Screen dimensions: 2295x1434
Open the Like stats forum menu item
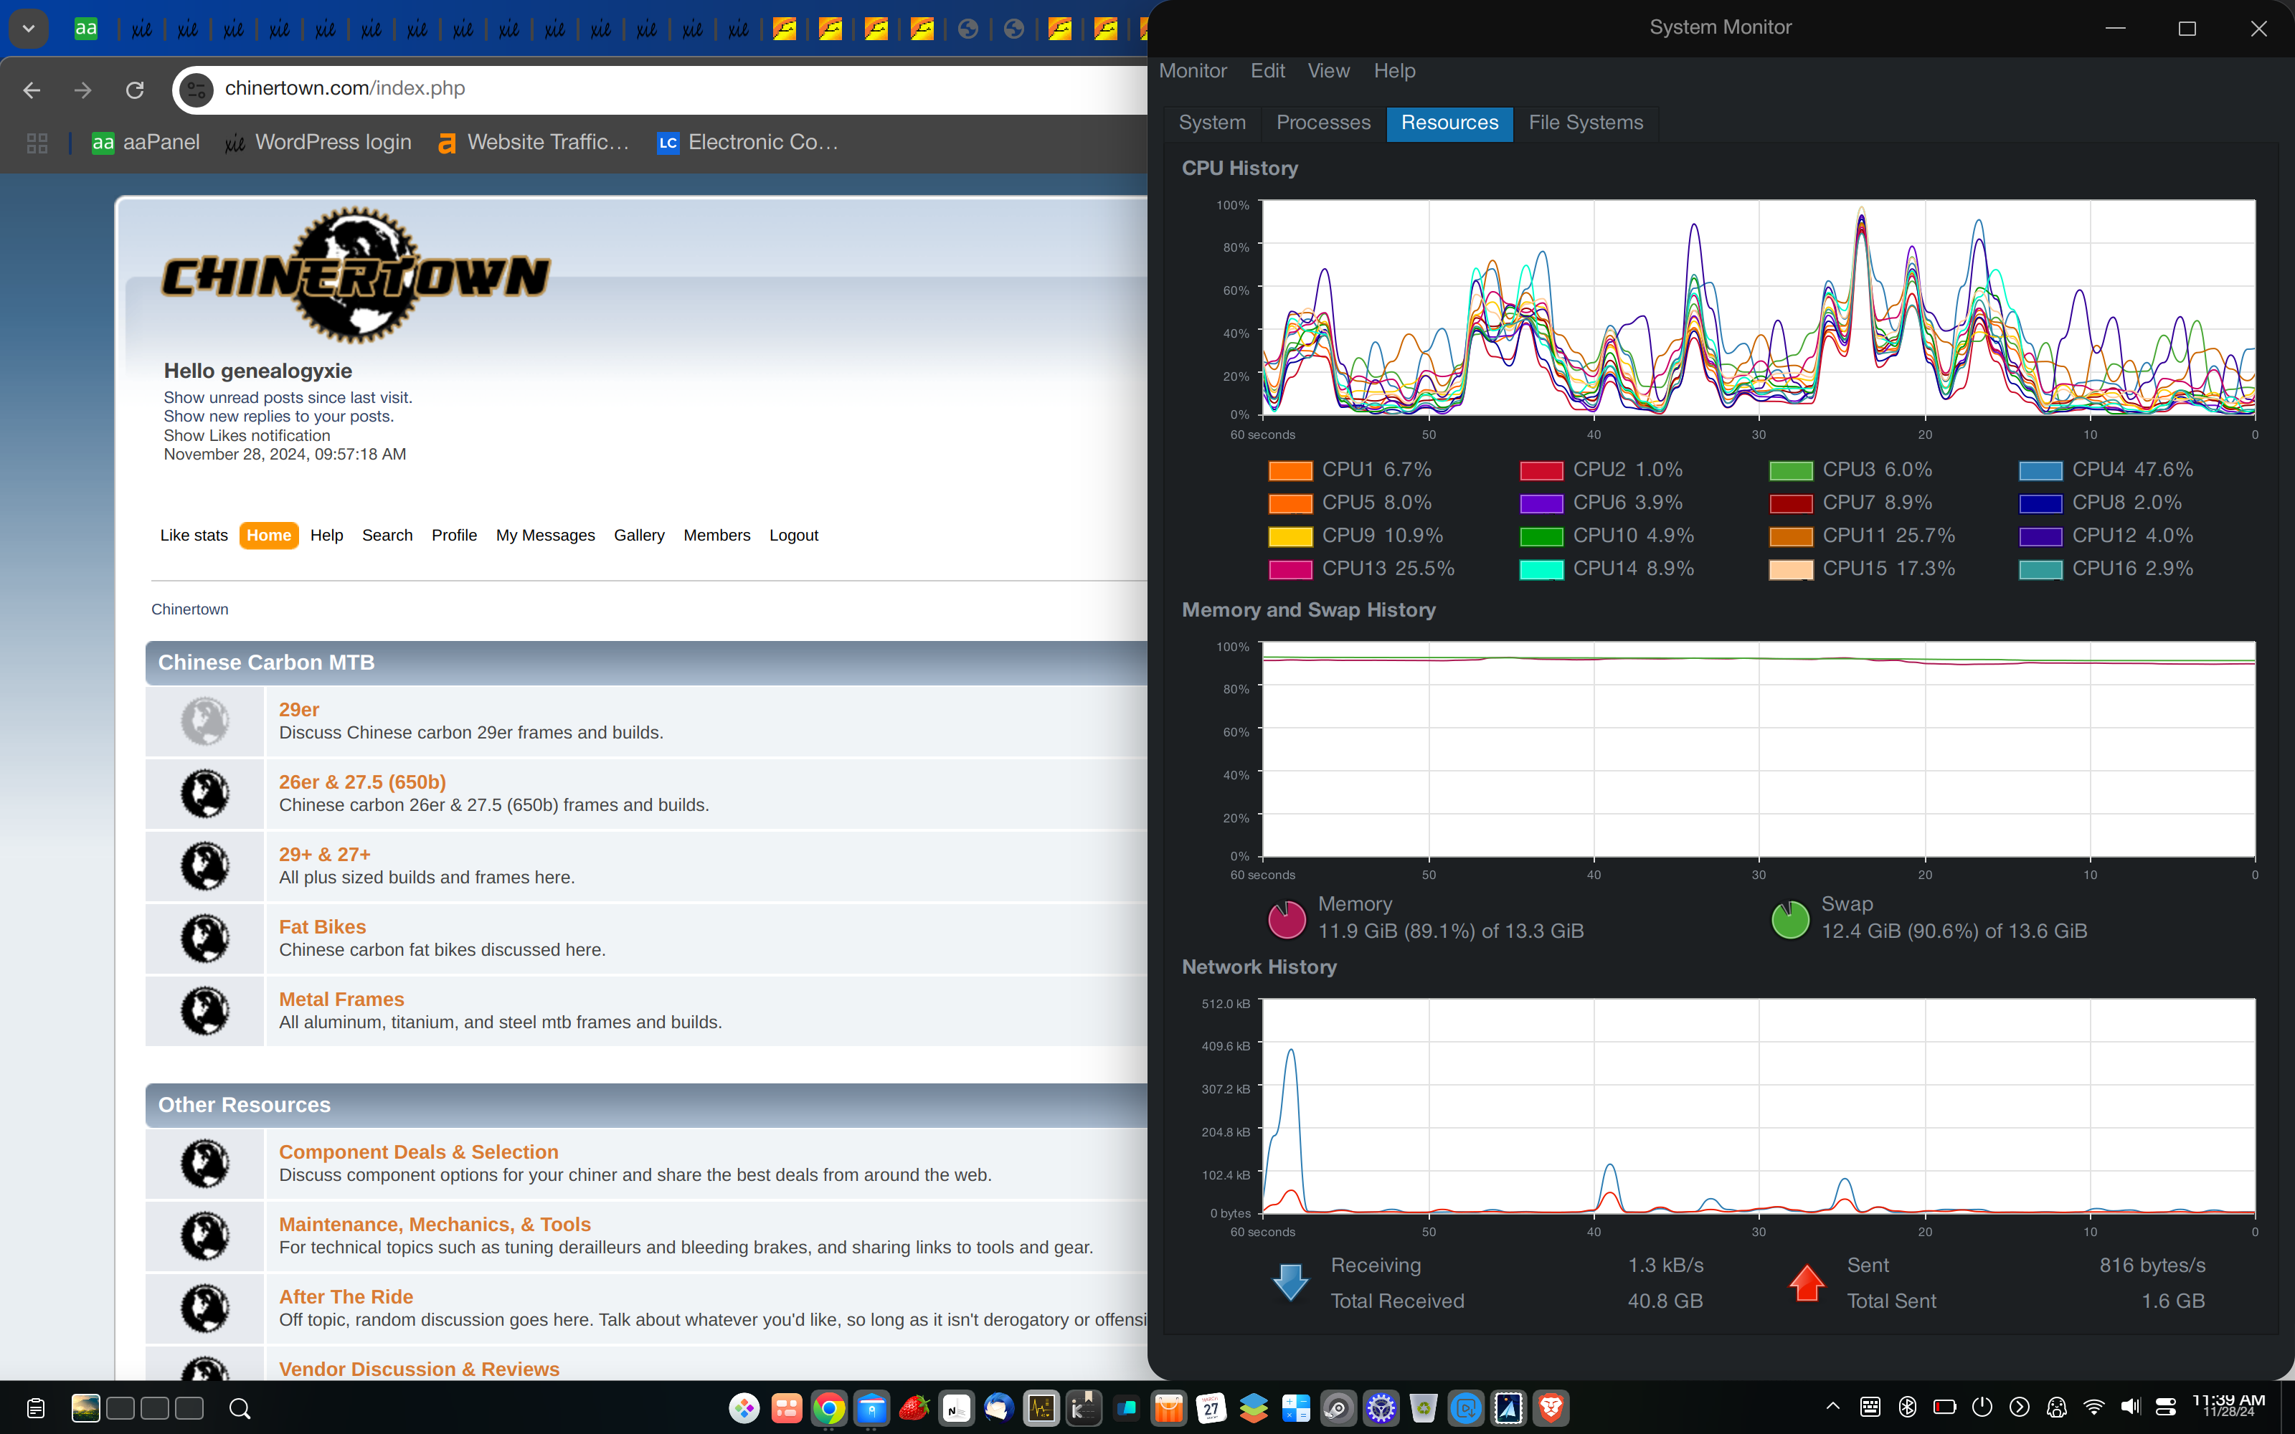[x=194, y=535]
